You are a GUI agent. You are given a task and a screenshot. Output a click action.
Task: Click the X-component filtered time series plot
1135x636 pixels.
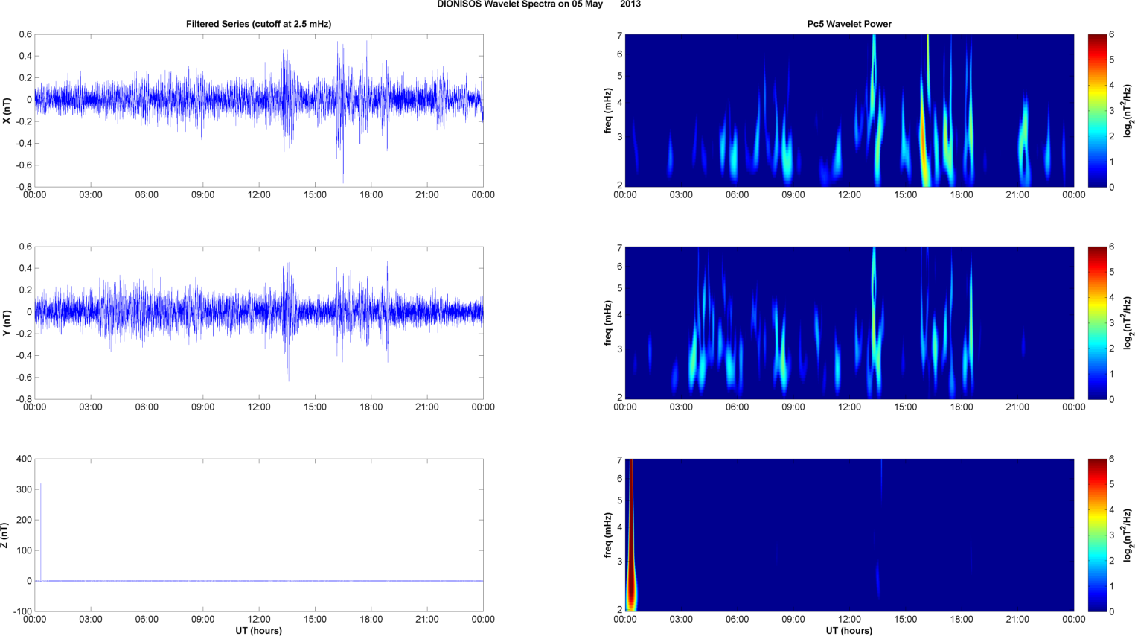259,110
